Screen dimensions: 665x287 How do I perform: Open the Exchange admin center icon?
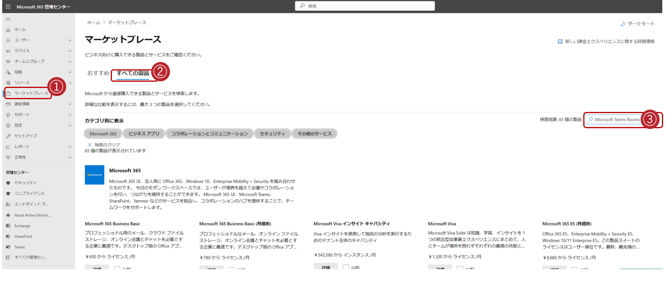8,226
